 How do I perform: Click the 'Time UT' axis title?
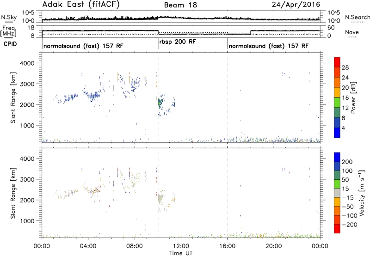tap(181, 253)
